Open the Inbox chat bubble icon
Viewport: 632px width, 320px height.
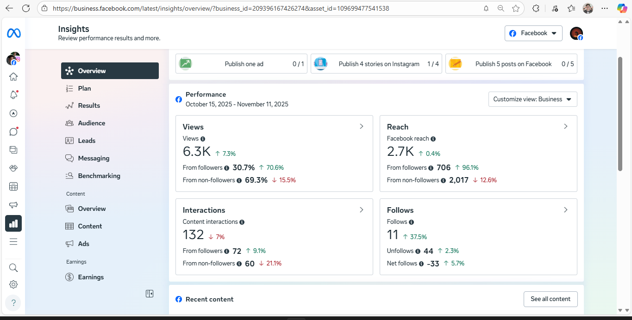[13, 132]
